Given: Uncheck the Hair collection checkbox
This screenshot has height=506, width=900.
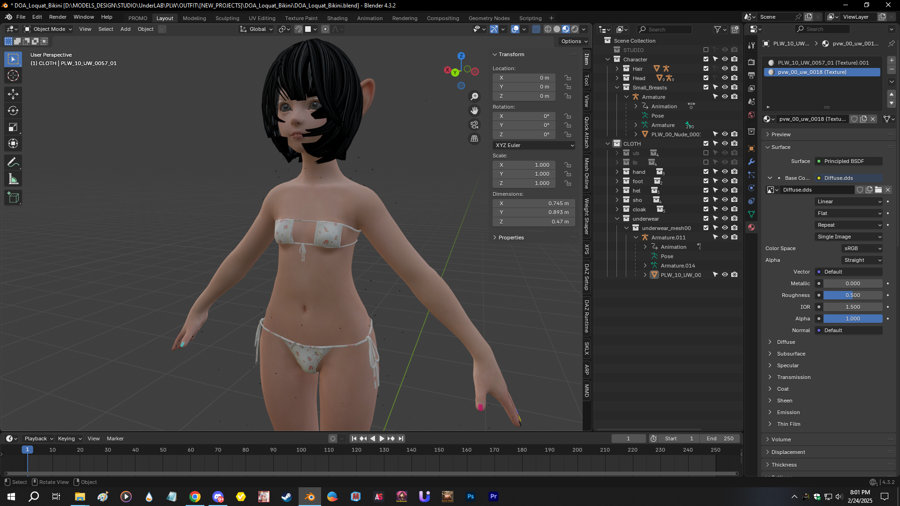Looking at the screenshot, I should coord(706,69).
